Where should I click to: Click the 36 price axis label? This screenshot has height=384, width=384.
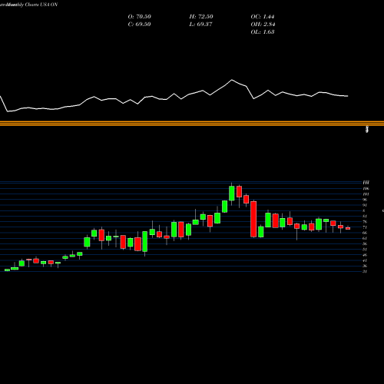365,266
